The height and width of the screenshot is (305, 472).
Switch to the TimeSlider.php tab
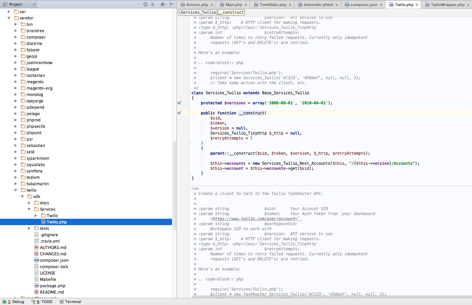[273, 5]
